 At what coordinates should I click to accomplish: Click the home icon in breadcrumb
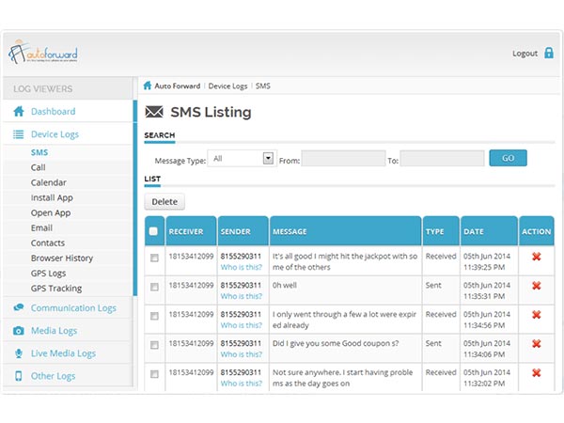tap(148, 86)
